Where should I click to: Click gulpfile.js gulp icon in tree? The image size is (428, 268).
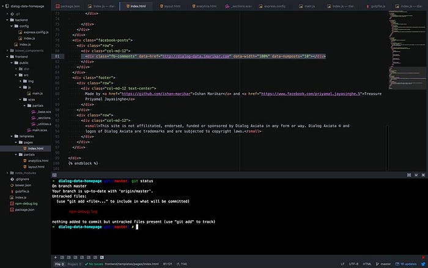click(x=12, y=192)
